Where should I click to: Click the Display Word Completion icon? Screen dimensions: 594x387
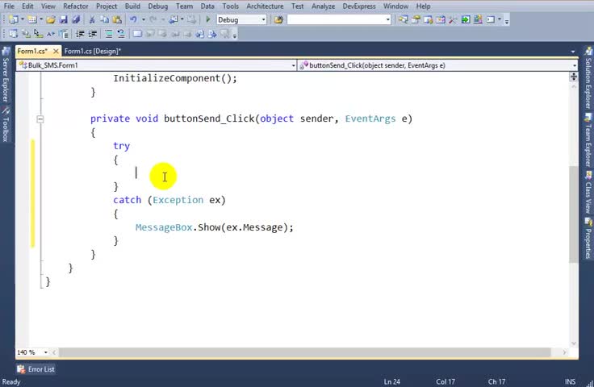point(51,34)
